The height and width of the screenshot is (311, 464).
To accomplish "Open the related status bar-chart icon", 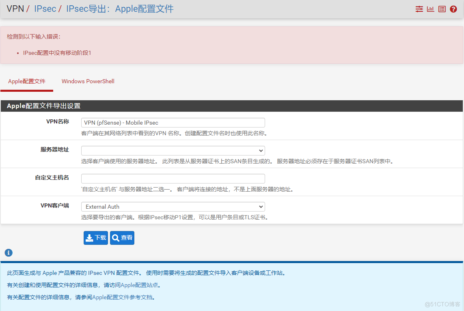I will coord(430,9).
